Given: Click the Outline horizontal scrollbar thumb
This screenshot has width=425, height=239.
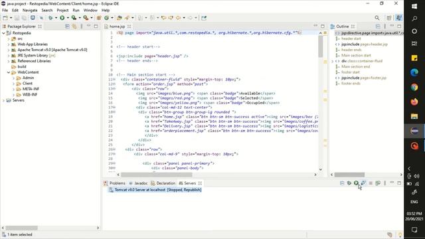Looking at the screenshot, I should [x=349, y=175].
